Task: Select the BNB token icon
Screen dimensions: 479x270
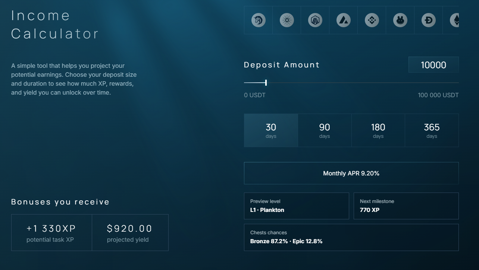Action: tap(372, 20)
